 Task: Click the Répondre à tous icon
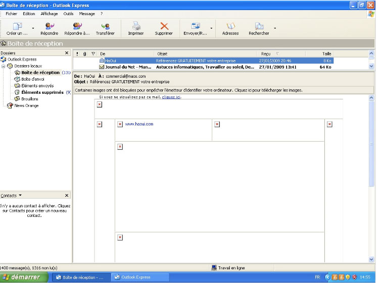[x=77, y=26]
